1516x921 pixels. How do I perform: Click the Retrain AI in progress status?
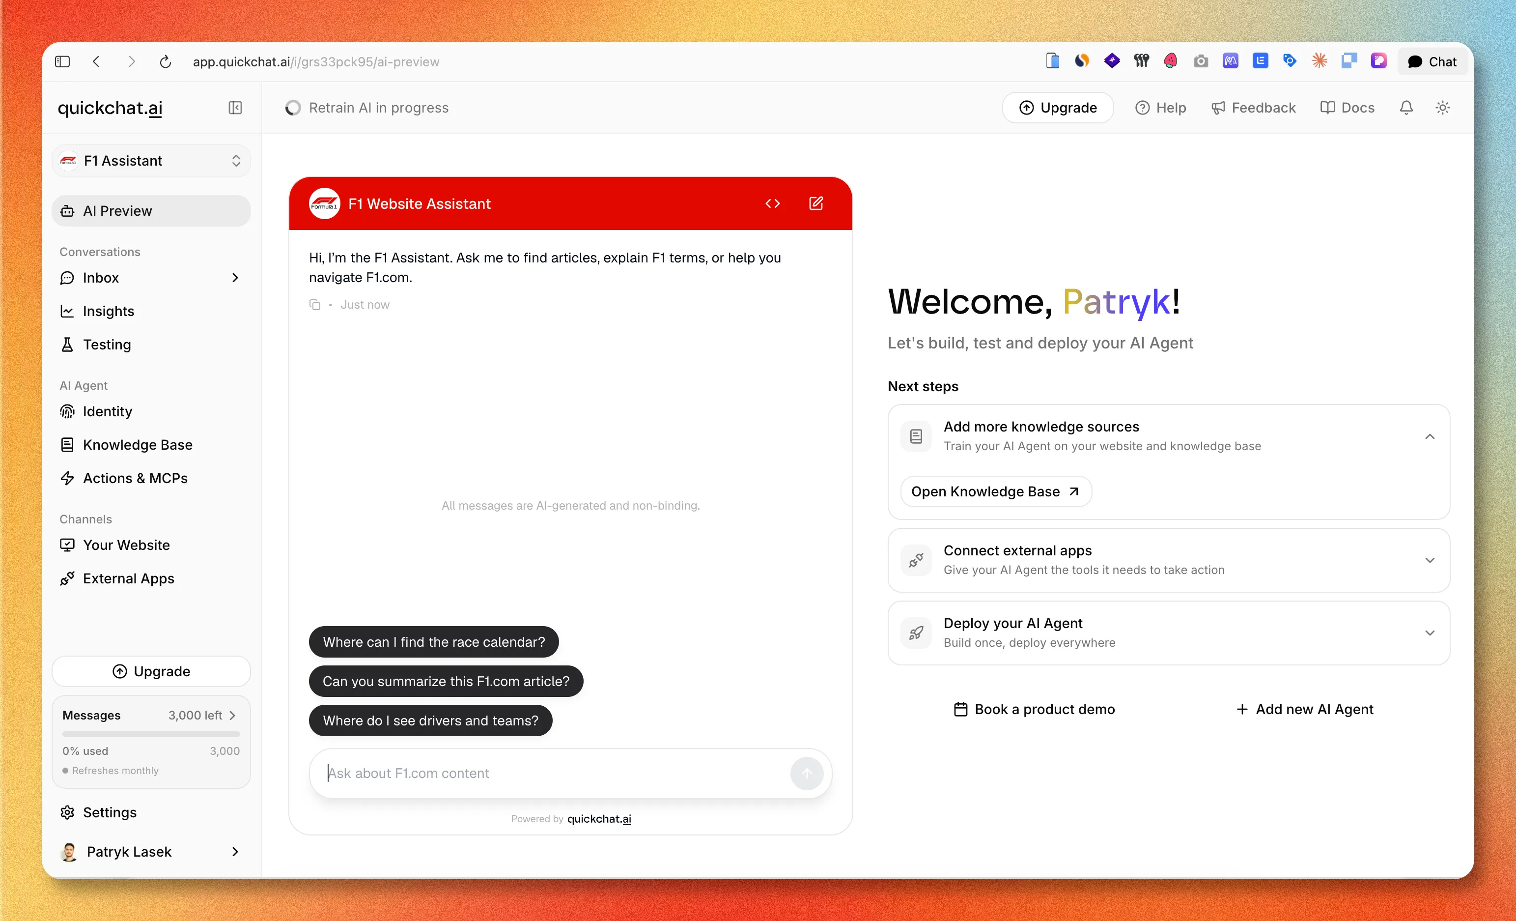click(x=366, y=108)
